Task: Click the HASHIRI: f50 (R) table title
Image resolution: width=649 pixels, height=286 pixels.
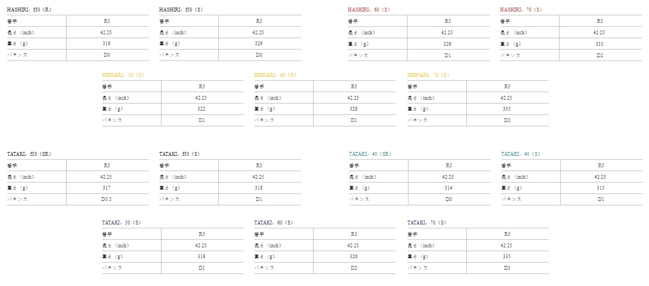Action: [29, 9]
